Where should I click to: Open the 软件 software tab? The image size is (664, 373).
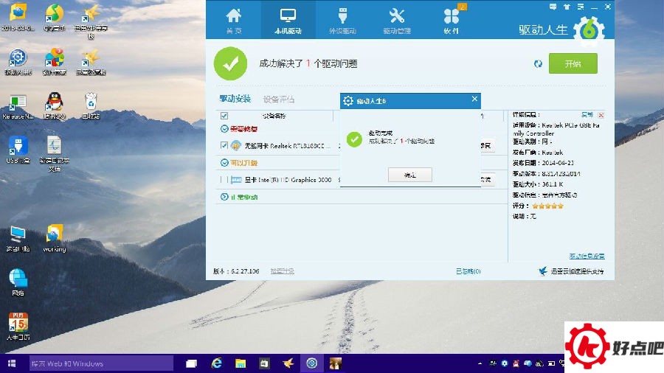452,20
